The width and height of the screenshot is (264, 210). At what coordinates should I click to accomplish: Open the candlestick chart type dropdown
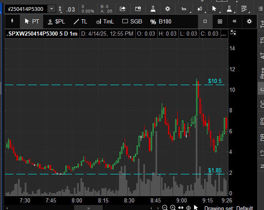[x=200, y=9]
